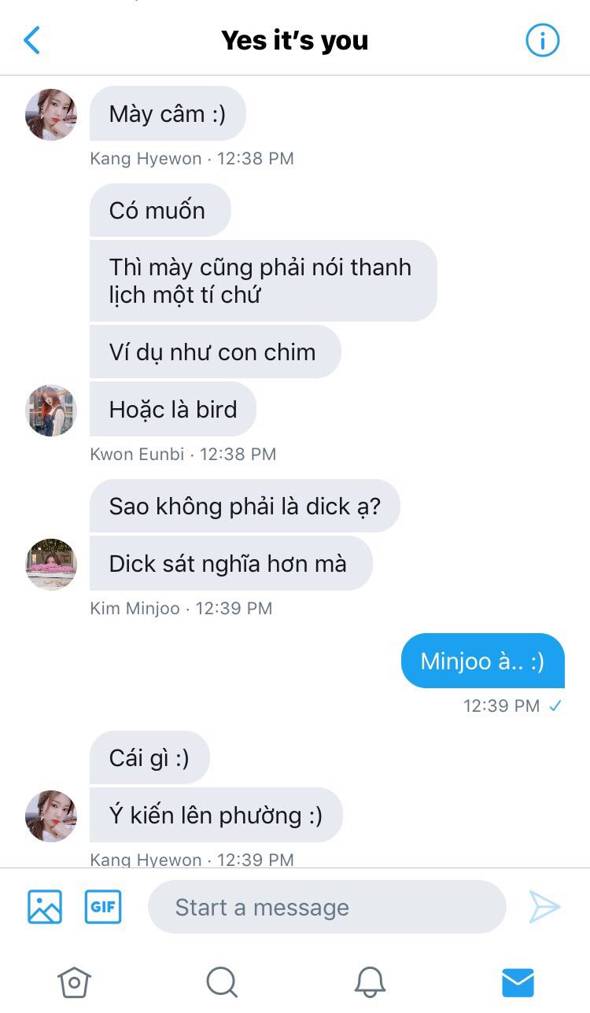Image resolution: width=590 pixels, height=1013 pixels.
Task: Tap the Ví dụ như con chim bubble
Action: point(216,352)
